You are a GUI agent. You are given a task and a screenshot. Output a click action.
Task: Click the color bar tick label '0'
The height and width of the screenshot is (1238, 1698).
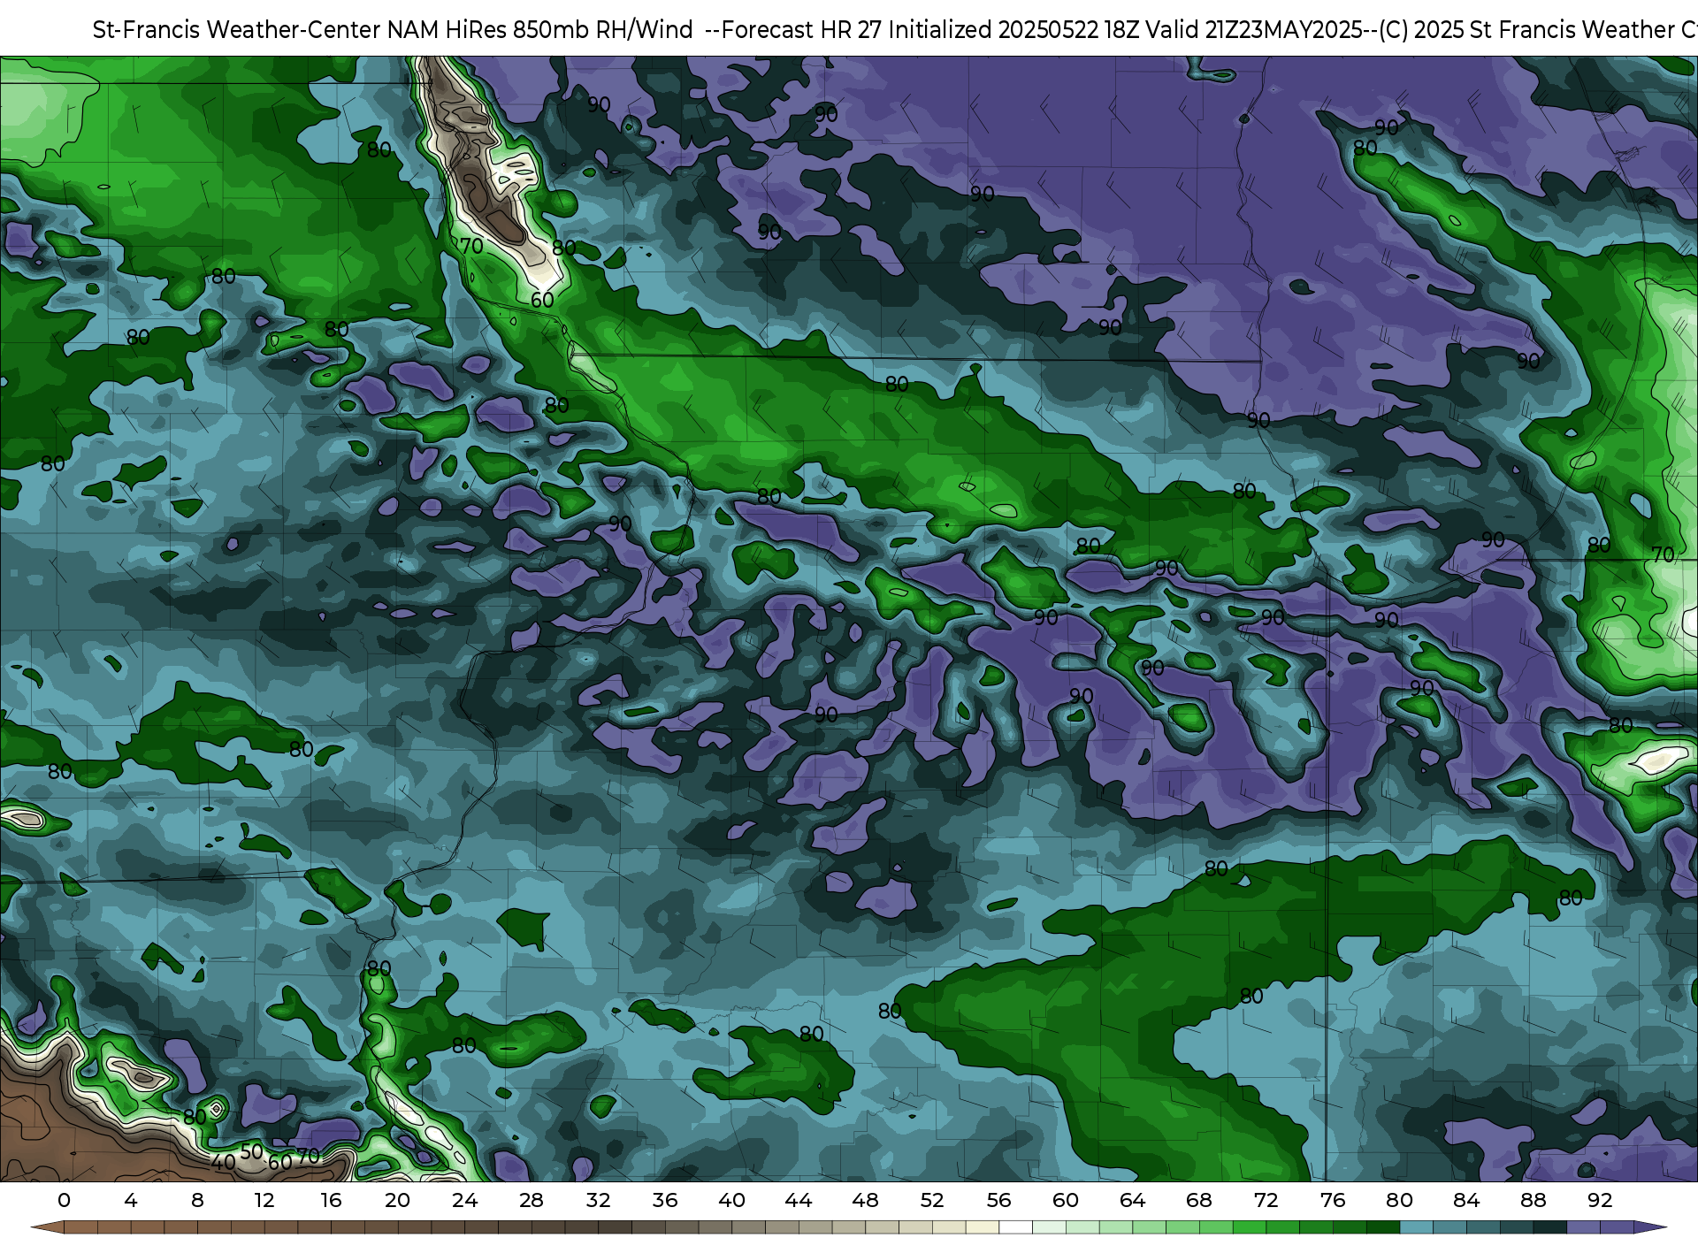pyautogui.click(x=64, y=1200)
